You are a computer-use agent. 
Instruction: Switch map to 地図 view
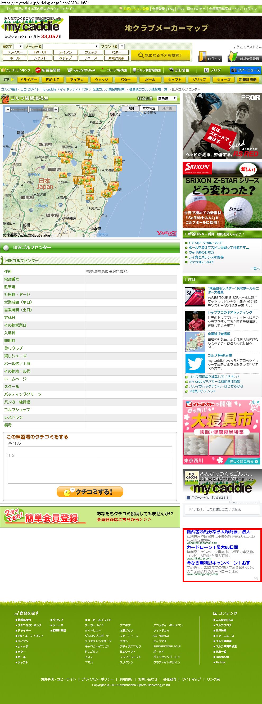130,109
